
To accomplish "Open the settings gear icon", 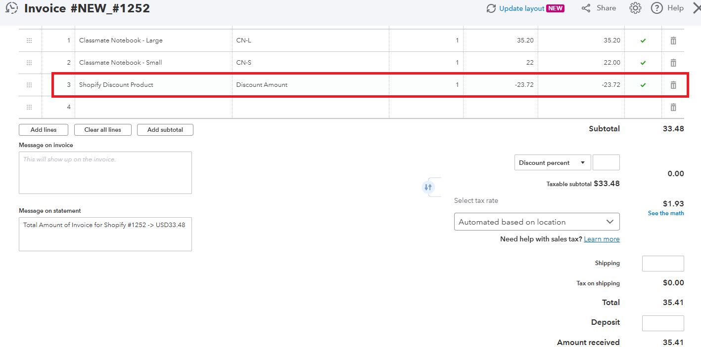I will pos(635,8).
